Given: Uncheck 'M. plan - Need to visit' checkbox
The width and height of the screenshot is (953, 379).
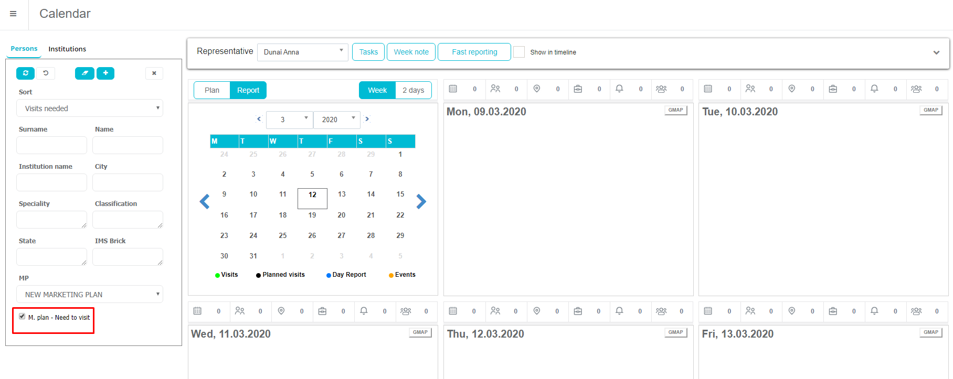Looking at the screenshot, I should click(22, 317).
